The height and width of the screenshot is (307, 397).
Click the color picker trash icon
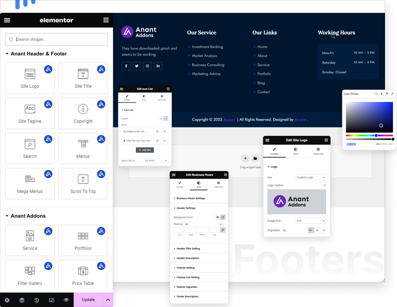[x=387, y=94]
